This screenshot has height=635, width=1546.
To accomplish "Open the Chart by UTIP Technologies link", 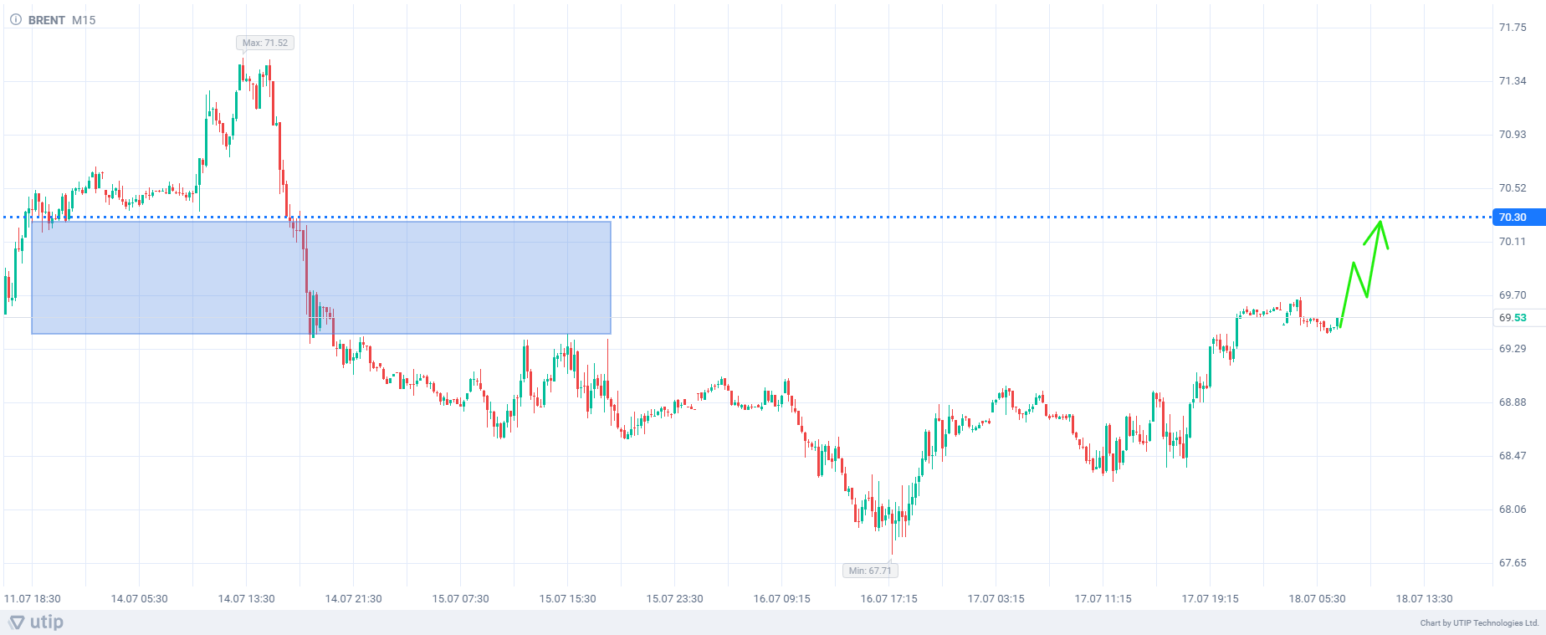I will tap(1479, 622).
